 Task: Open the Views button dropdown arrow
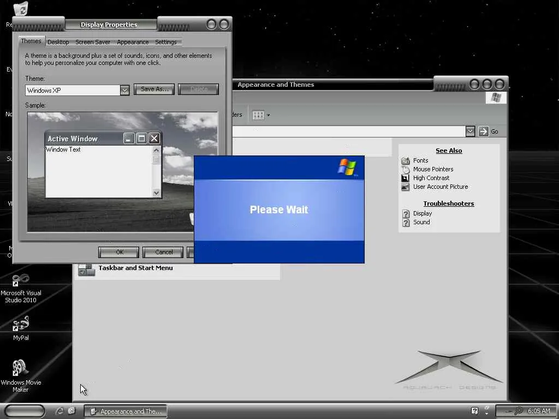tap(269, 116)
